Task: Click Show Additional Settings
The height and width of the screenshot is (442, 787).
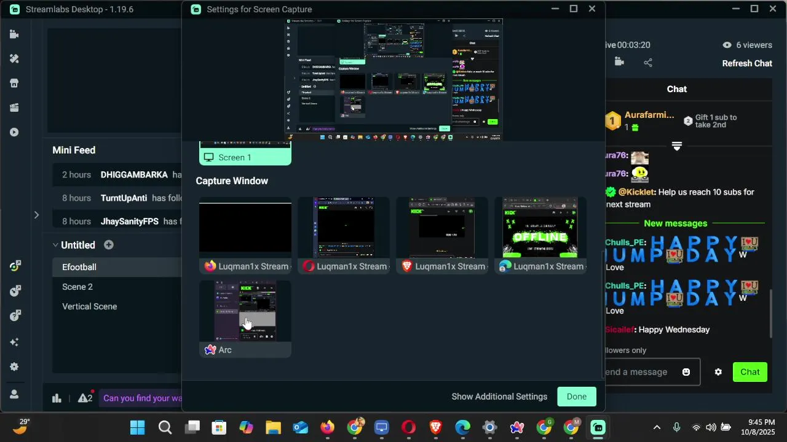Action: pyautogui.click(x=499, y=397)
